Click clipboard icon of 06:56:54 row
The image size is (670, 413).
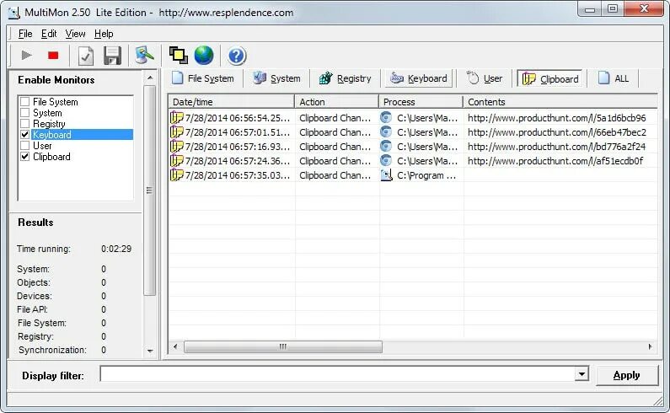coord(176,117)
